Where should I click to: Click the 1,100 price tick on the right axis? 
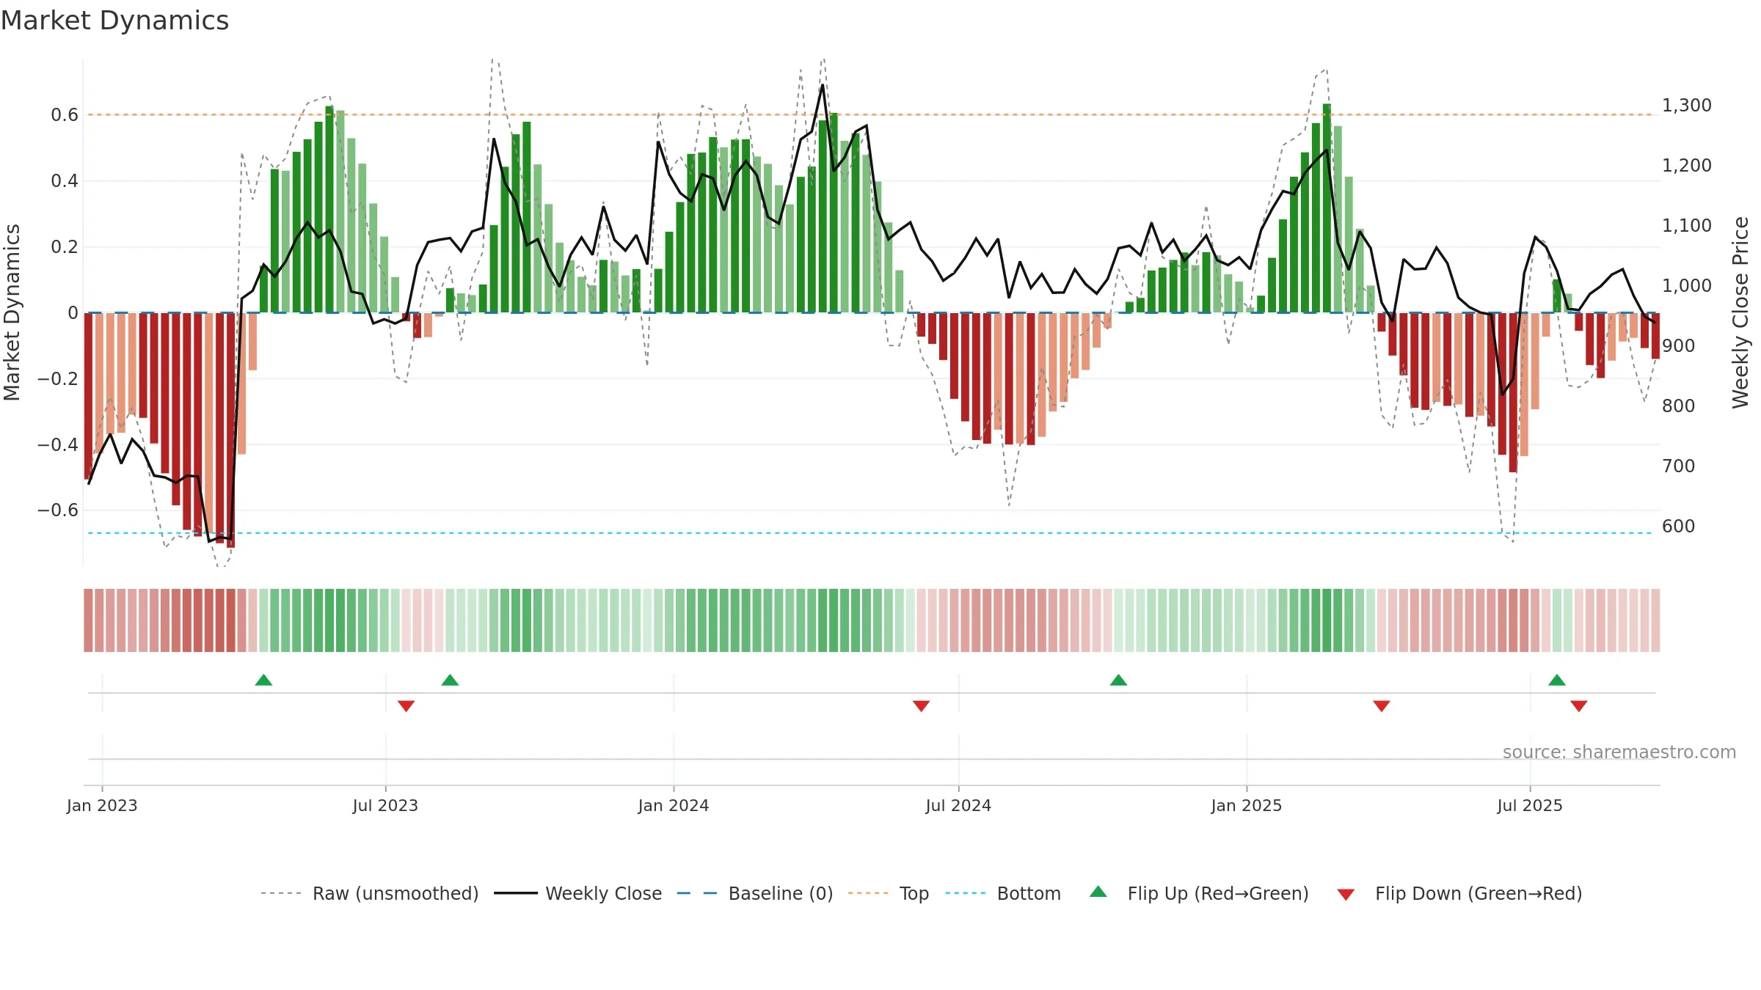[1687, 226]
